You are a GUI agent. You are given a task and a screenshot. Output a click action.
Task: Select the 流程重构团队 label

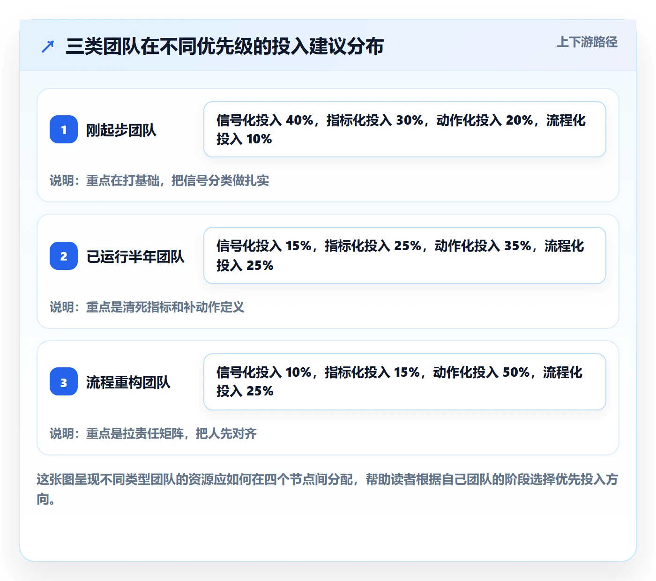[x=128, y=382]
